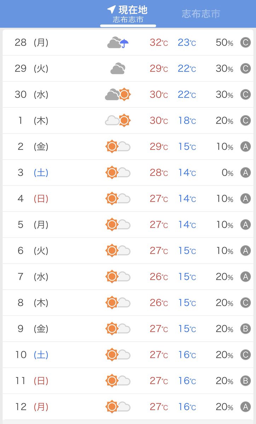Open the forecast row for 4 (日)
The width and height of the screenshot is (256, 424).
[128, 199]
